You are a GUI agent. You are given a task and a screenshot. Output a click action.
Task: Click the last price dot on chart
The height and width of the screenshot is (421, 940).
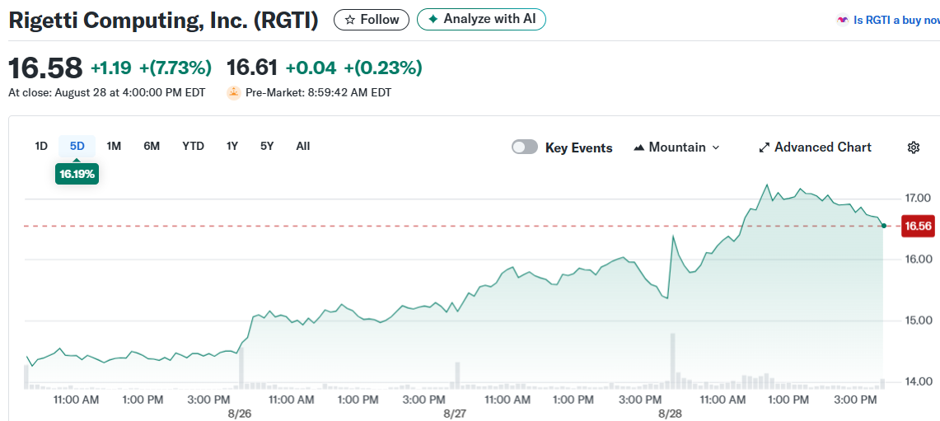[884, 226]
